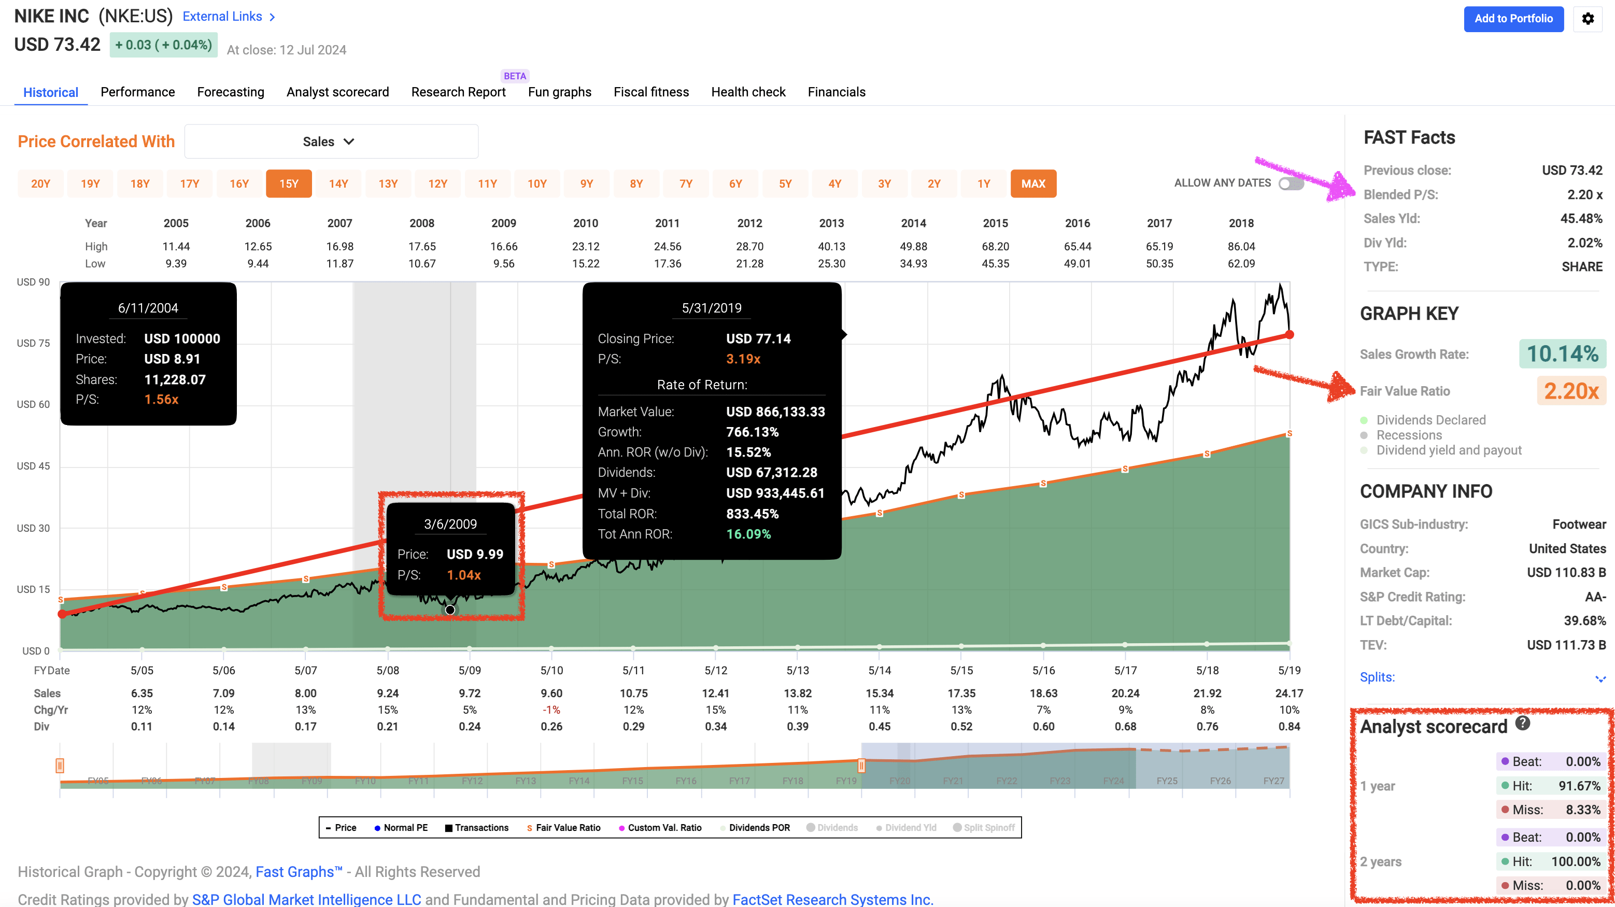Click the Normal PE blue legend dot

coord(377,828)
